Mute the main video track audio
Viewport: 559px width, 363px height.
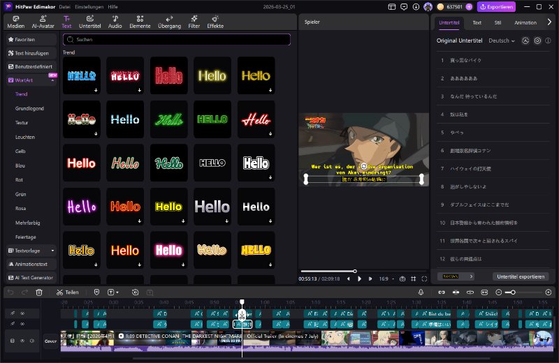point(32,341)
